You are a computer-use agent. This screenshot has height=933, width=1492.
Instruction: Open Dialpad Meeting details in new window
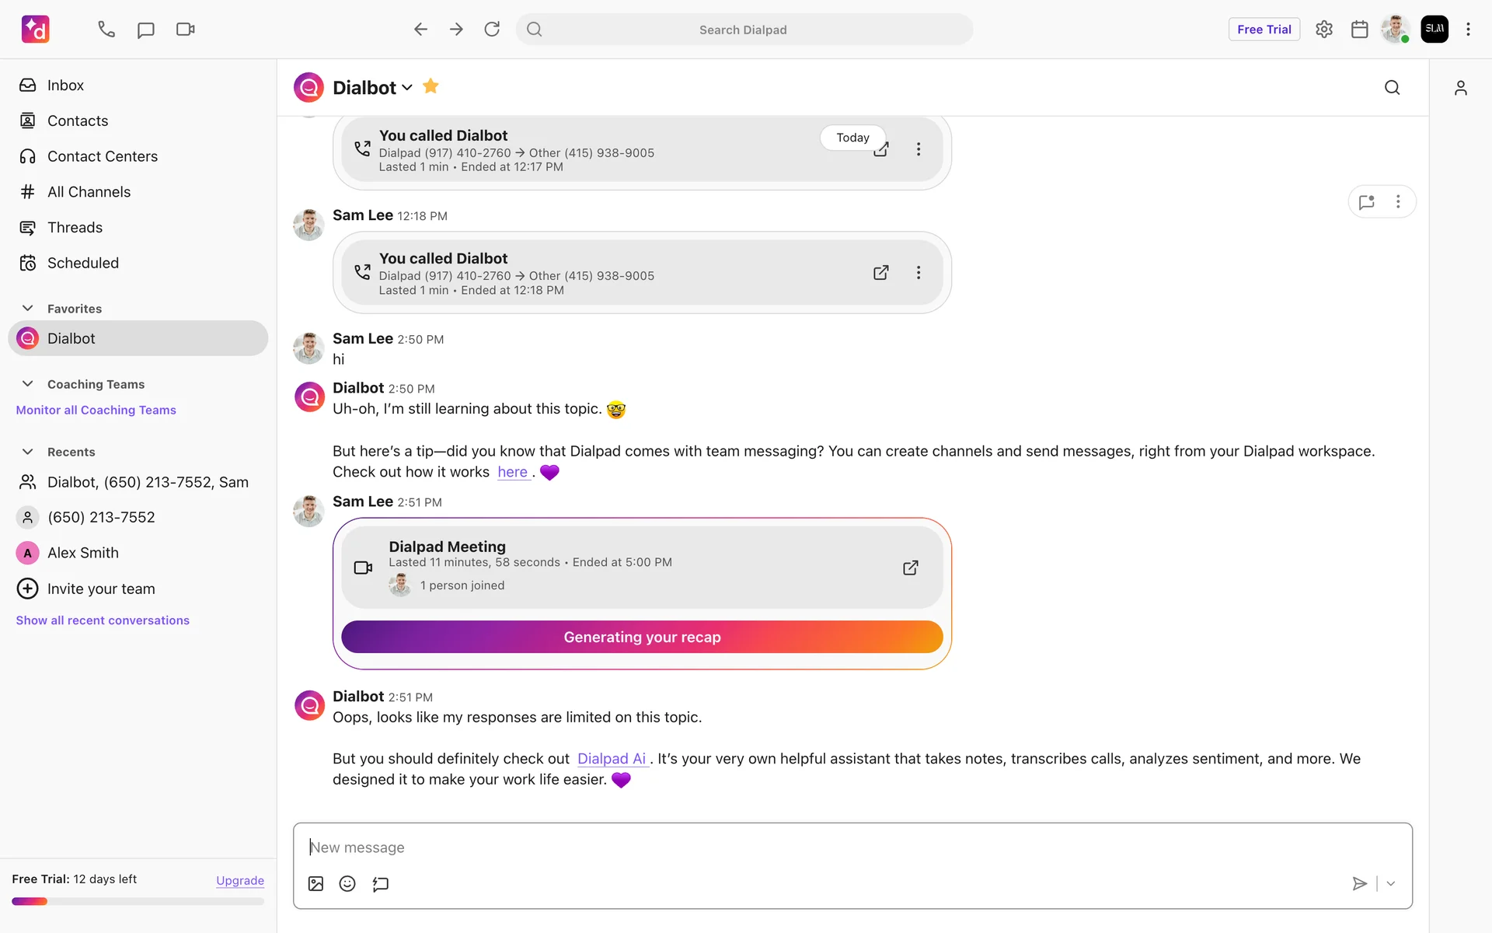tap(911, 568)
